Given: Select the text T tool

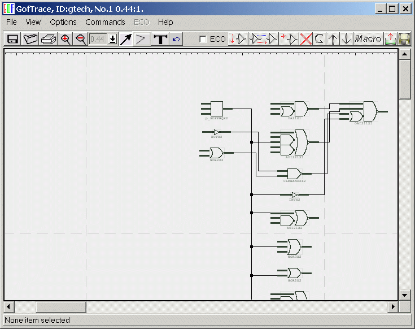Looking at the screenshot, I should tap(160, 39).
